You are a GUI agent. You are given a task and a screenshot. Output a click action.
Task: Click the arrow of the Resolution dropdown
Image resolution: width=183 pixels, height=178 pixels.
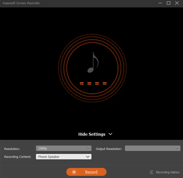[88, 148]
